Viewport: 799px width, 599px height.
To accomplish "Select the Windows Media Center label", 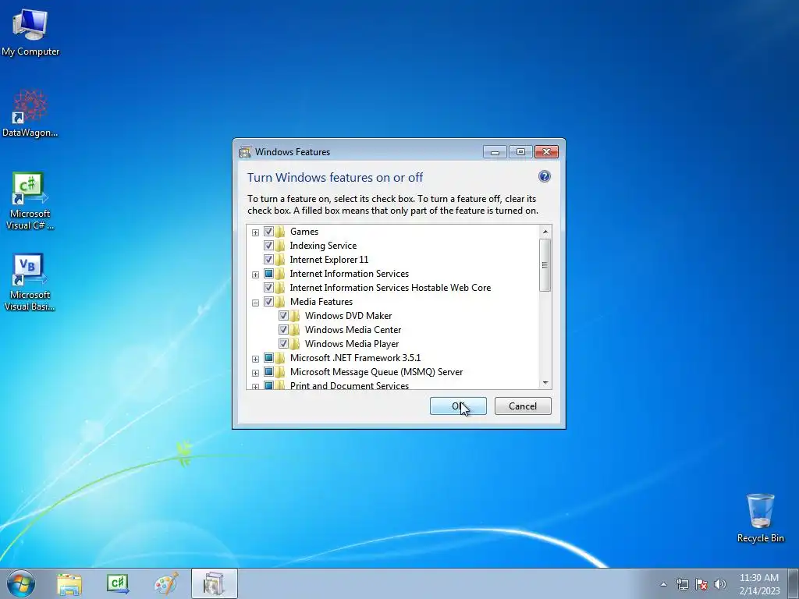I will (353, 330).
